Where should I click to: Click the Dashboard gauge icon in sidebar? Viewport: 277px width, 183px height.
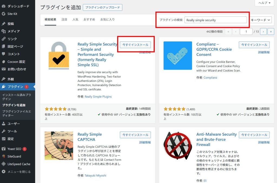(x=4, y=6)
